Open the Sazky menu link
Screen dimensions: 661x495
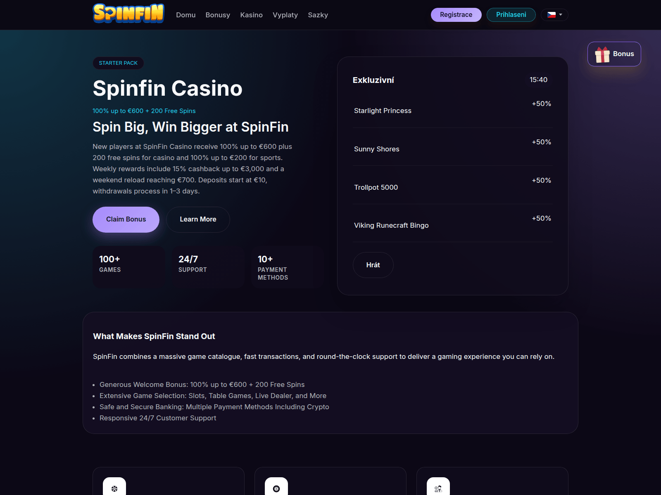318,15
